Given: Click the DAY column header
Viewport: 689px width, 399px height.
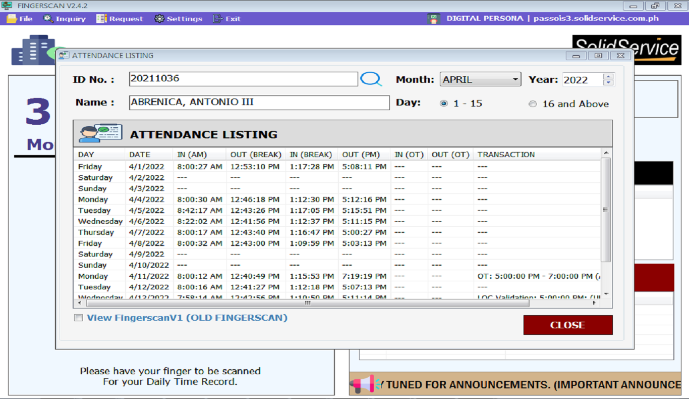Looking at the screenshot, I should (99, 155).
